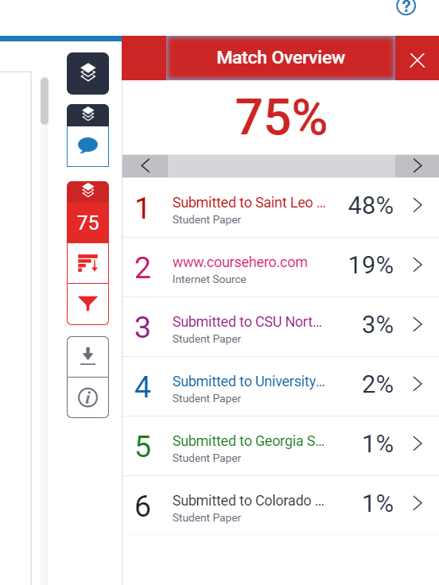Go to previous match with left arrow
This screenshot has height=585, width=439.
pyautogui.click(x=145, y=165)
